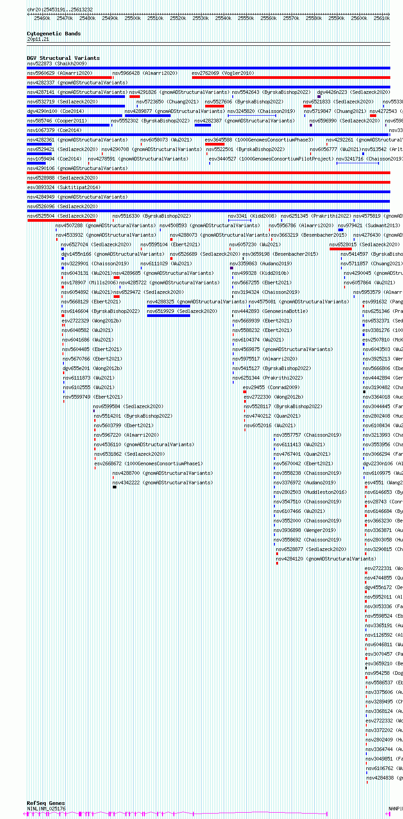Open variant nsv1067379 (Coe2014)
Viewport: 403px width, 819px height.
pos(54,130)
